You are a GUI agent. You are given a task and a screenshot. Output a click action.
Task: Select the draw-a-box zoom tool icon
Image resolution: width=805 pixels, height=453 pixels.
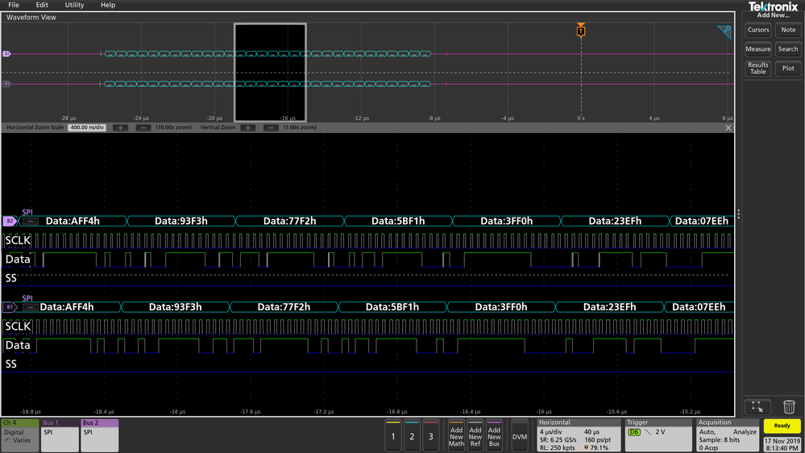pos(757,407)
